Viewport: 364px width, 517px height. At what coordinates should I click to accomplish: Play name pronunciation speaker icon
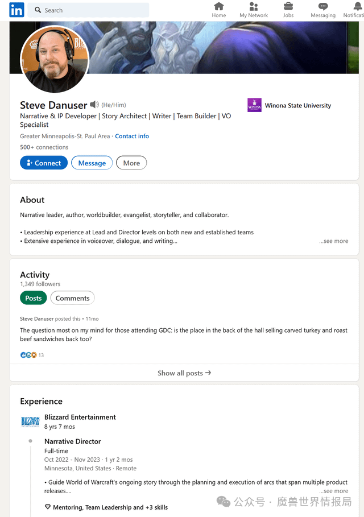(94, 105)
